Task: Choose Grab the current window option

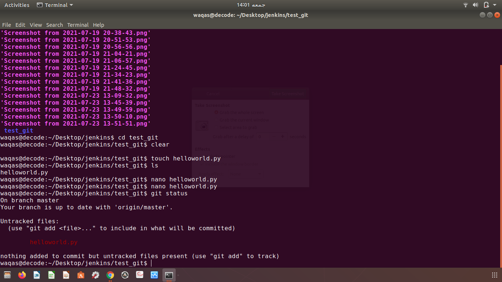Action: coord(216,119)
